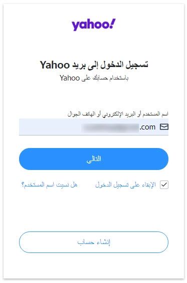Click the underline beneath the email field
This screenshot has width=187, height=283.
94,135
